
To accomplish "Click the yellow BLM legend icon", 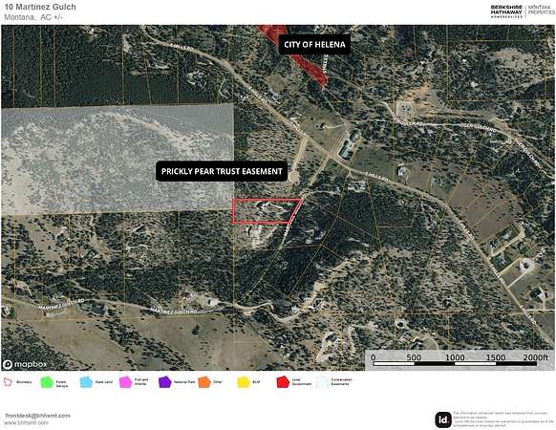I will click(x=244, y=382).
